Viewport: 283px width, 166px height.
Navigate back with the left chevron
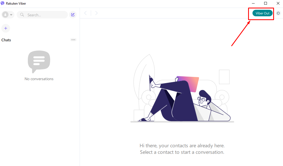tap(85, 13)
